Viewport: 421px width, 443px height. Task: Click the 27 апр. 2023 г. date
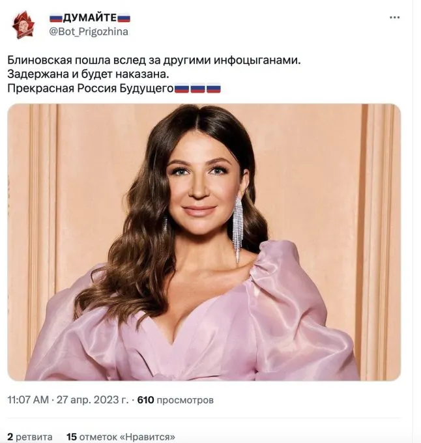[x=93, y=400]
